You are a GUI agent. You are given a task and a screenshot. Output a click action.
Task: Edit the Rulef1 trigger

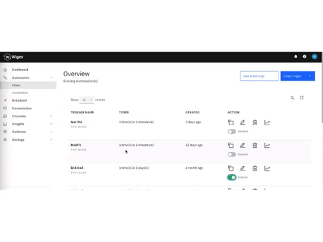tap(243, 145)
